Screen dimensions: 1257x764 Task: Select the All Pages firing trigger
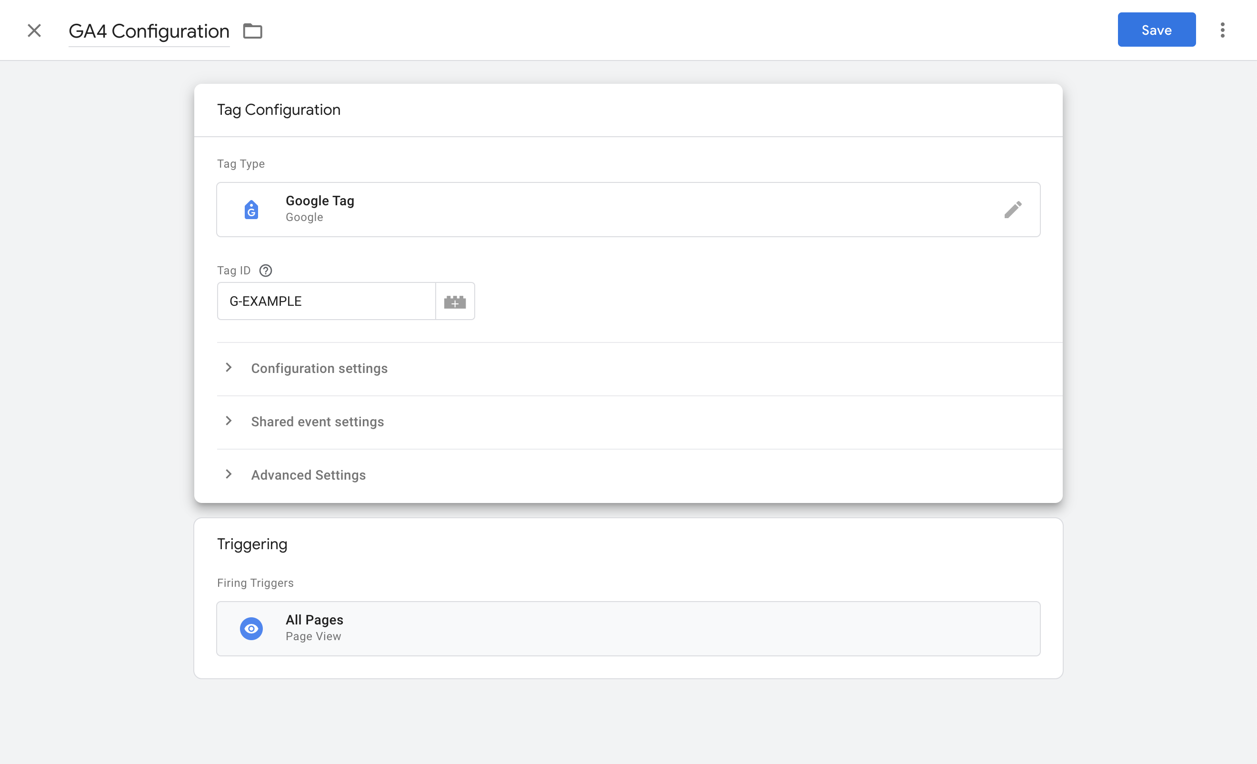click(628, 629)
